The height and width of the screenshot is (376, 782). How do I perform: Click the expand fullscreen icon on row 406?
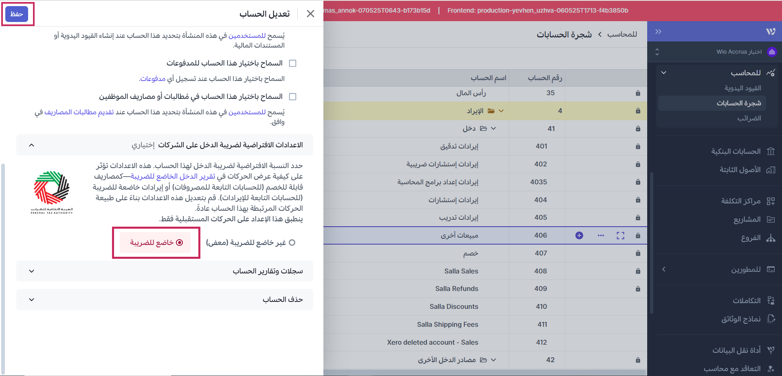620,236
